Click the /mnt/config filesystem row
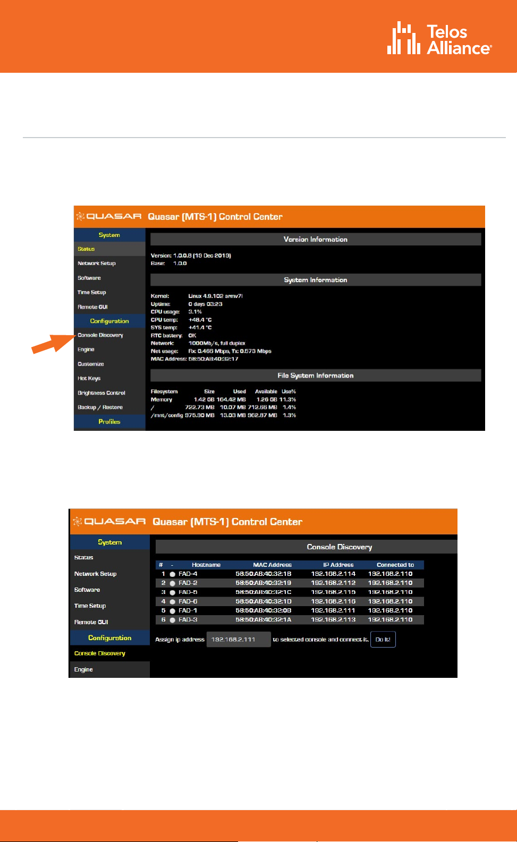The width and height of the screenshot is (517, 842). coord(223,415)
